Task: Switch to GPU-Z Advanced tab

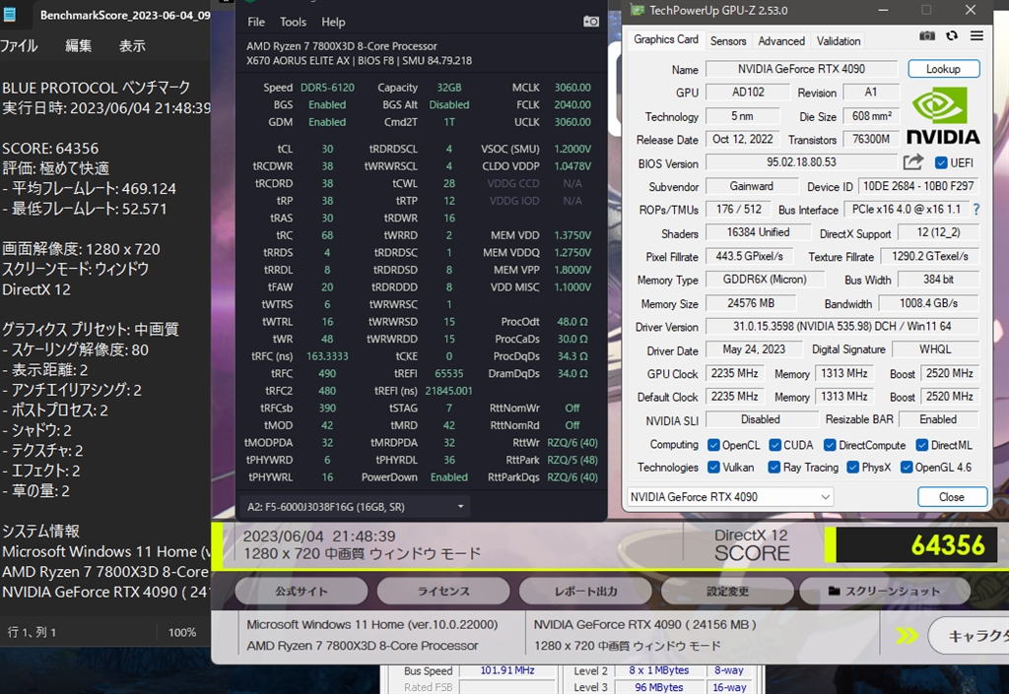Action: (x=781, y=40)
